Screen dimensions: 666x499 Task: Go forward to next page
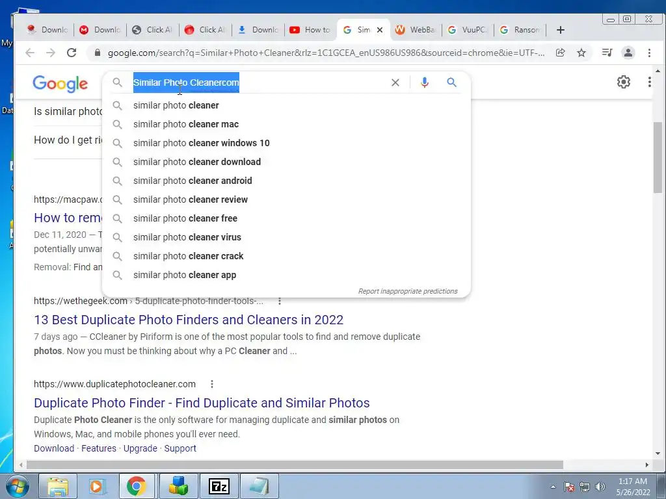click(x=51, y=53)
